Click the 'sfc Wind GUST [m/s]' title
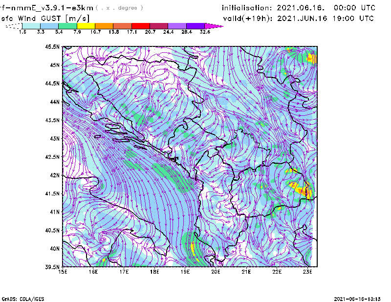The width and height of the screenshot is (391, 302). (x=45, y=19)
